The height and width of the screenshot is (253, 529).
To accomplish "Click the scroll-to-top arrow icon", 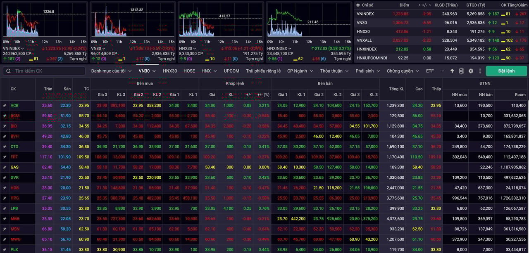I will click(x=452, y=71).
